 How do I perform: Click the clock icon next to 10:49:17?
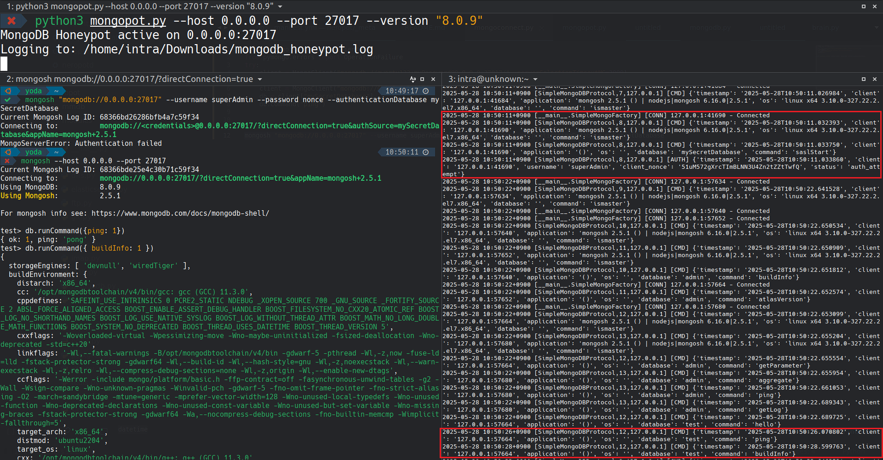426,91
